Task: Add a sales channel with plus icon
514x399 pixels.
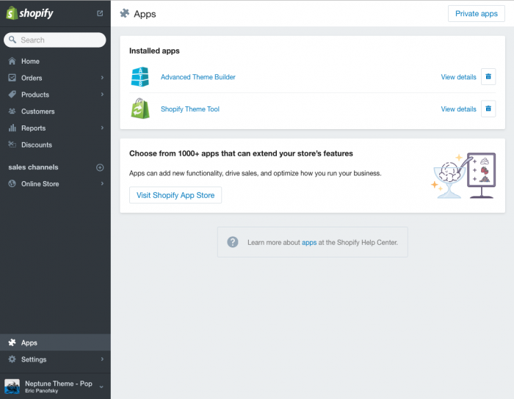Action: tap(100, 167)
